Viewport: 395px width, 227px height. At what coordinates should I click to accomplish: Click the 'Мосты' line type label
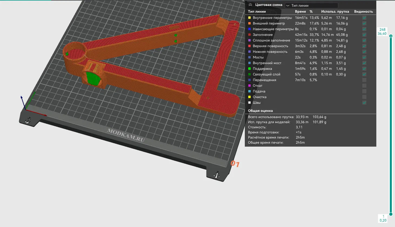click(x=258, y=57)
